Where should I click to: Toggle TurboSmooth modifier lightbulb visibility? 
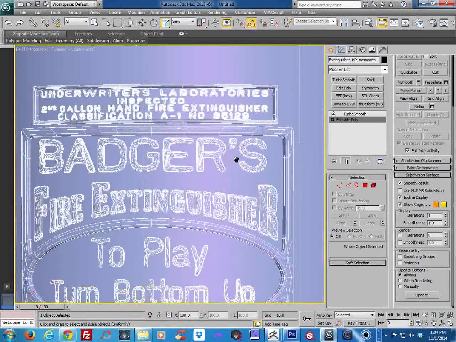[333, 114]
